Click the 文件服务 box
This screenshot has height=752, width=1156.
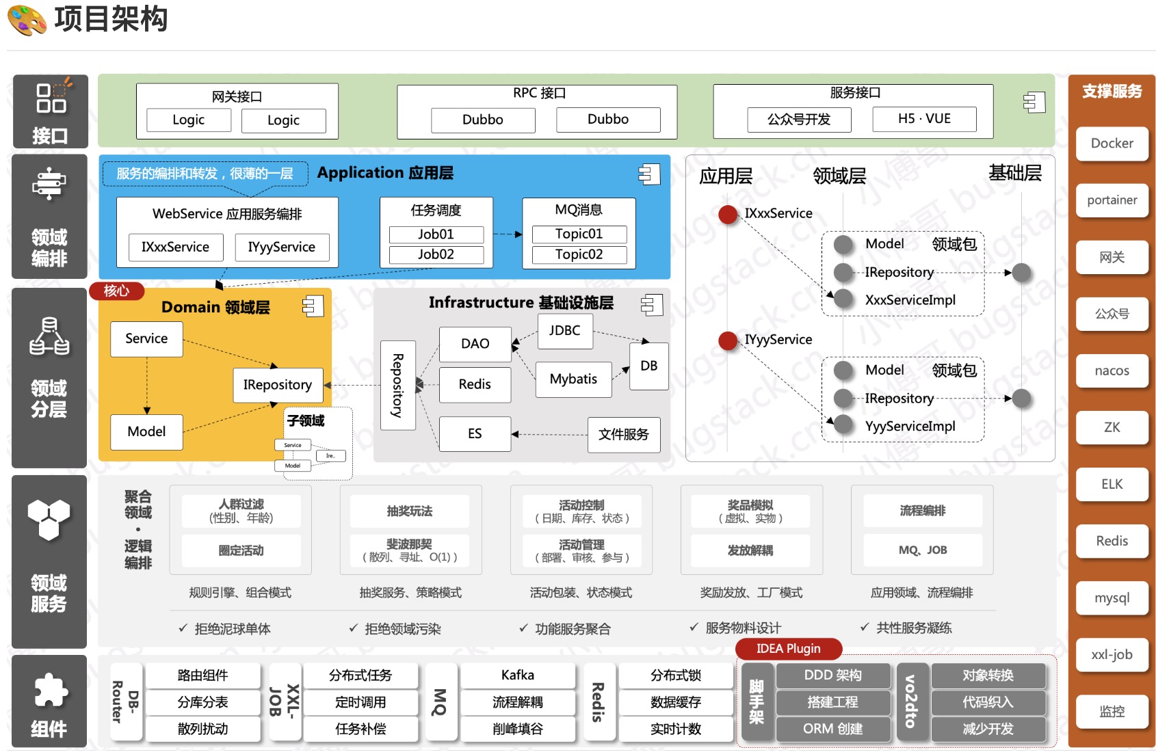pos(624,435)
